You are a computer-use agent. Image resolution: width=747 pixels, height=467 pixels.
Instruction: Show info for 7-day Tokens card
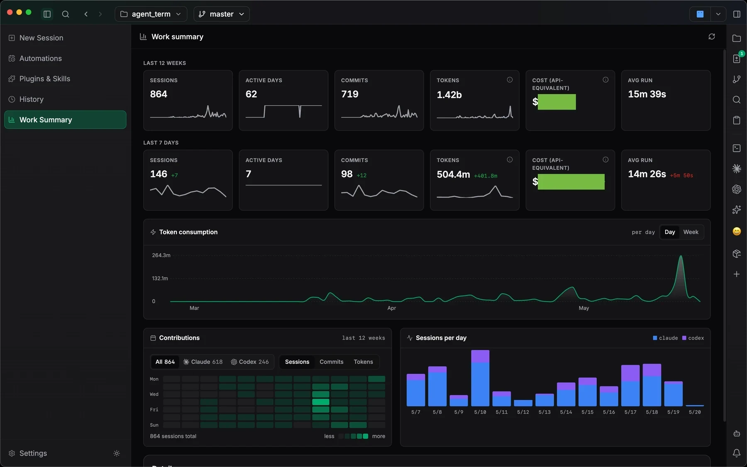(510, 160)
